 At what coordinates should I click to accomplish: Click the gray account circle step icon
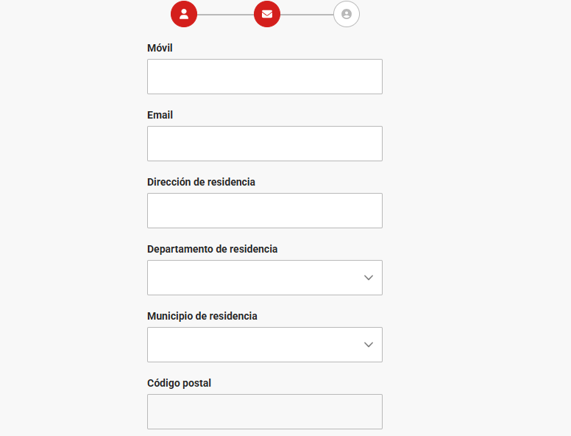(347, 14)
